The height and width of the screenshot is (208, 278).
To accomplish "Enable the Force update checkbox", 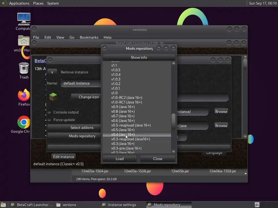I will pyautogui.click(x=49, y=120).
